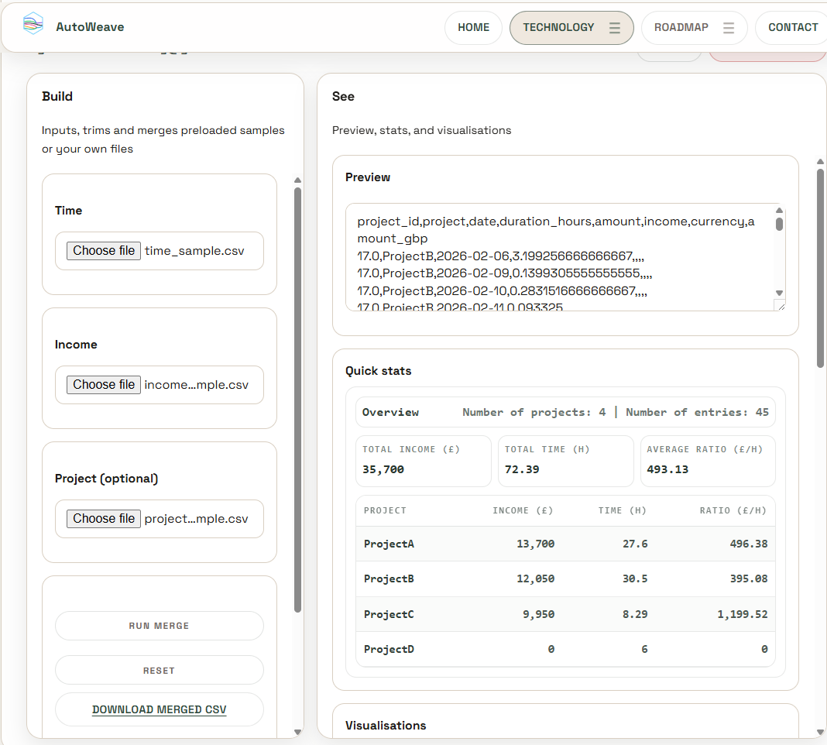Click the Preview textarea scroll down arrow
Viewport: 827px width, 745px height.
tap(779, 293)
